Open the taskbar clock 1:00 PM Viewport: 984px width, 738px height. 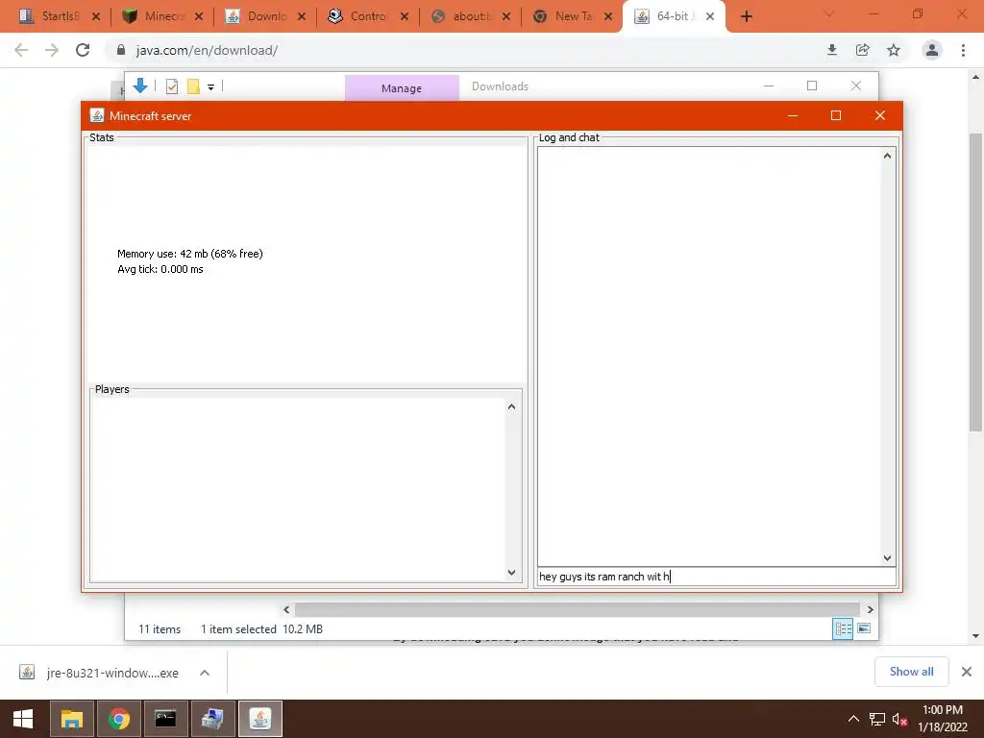(943, 719)
